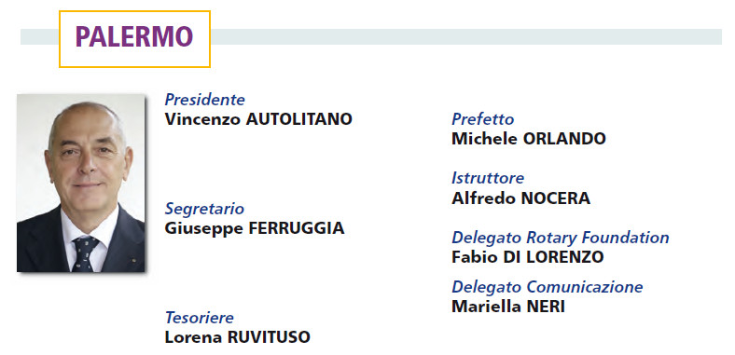Click the name Mariella NERI

pos(508,307)
